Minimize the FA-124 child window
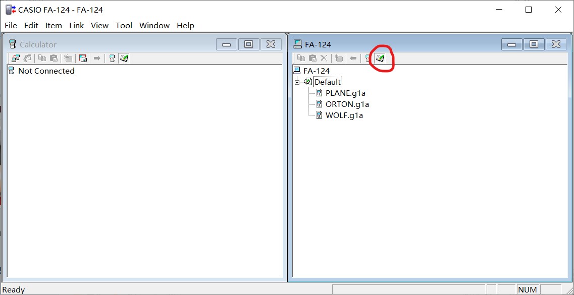This screenshot has height=295, width=574. [512, 44]
